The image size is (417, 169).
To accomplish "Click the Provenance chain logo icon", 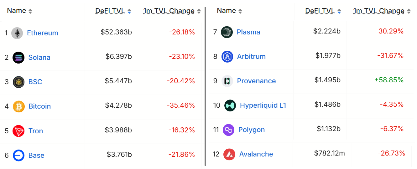I will tap(227, 81).
